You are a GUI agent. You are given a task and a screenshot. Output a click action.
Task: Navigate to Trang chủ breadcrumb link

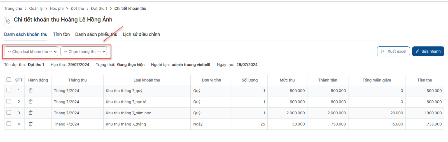(x=13, y=8)
